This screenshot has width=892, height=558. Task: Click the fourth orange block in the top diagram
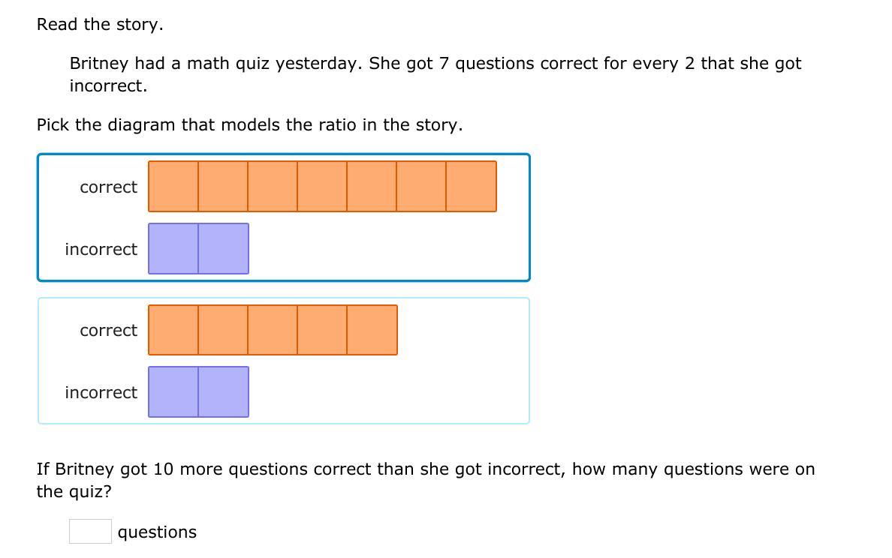click(322, 187)
